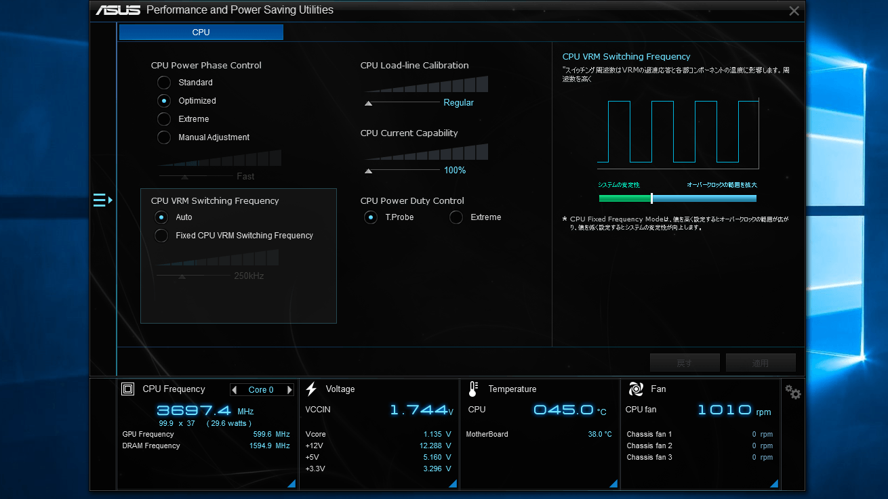The height and width of the screenshot is (499, 888).
Task: Adjust CPU Current Capability slider handle
Action: (369, 171)
